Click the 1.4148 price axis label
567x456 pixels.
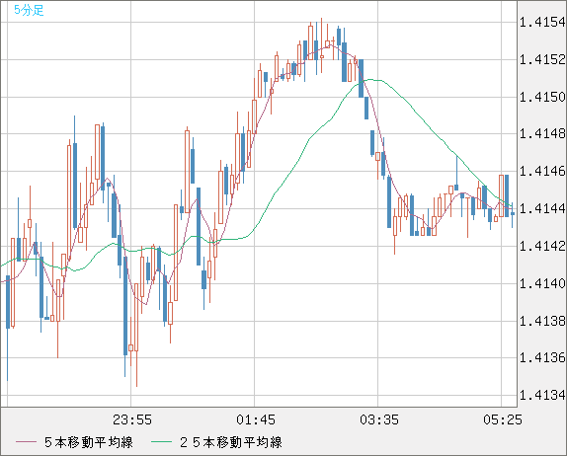pyautogui.click(x=542, y=134)
